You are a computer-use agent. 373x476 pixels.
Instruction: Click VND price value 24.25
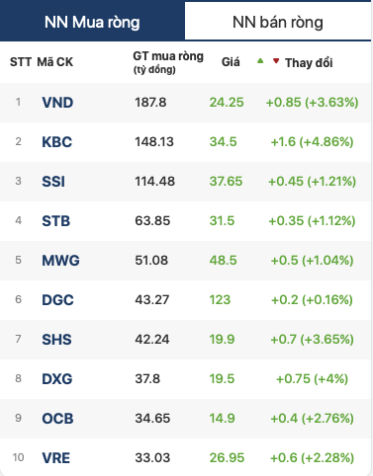pyautogui.click(x=227, y=103)
